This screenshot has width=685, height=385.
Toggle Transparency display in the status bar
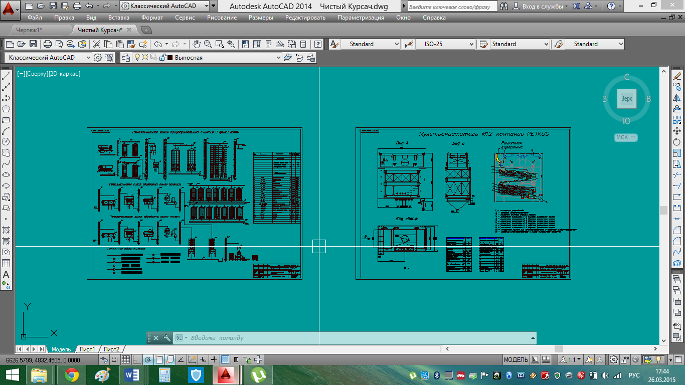(225, 359)
